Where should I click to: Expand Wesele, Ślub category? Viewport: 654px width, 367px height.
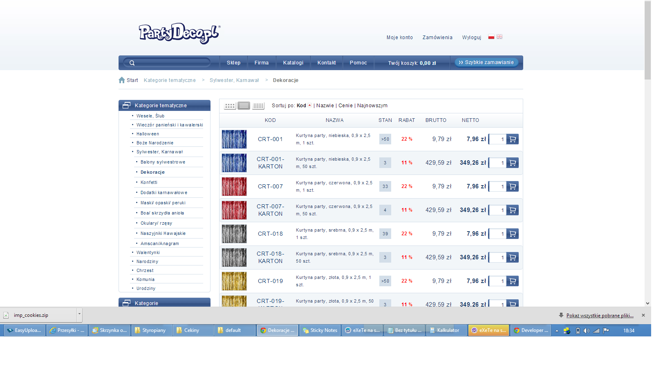(x=150, y=116)
